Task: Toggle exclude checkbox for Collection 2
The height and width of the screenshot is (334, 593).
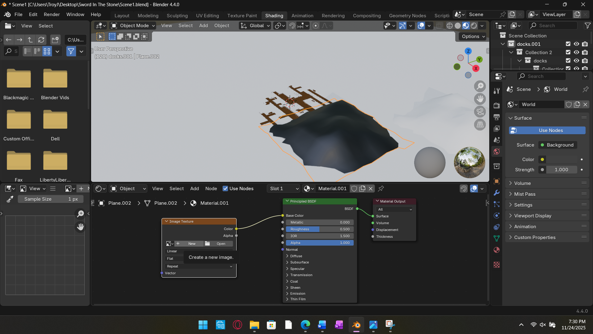Action: tap(568, 52)
